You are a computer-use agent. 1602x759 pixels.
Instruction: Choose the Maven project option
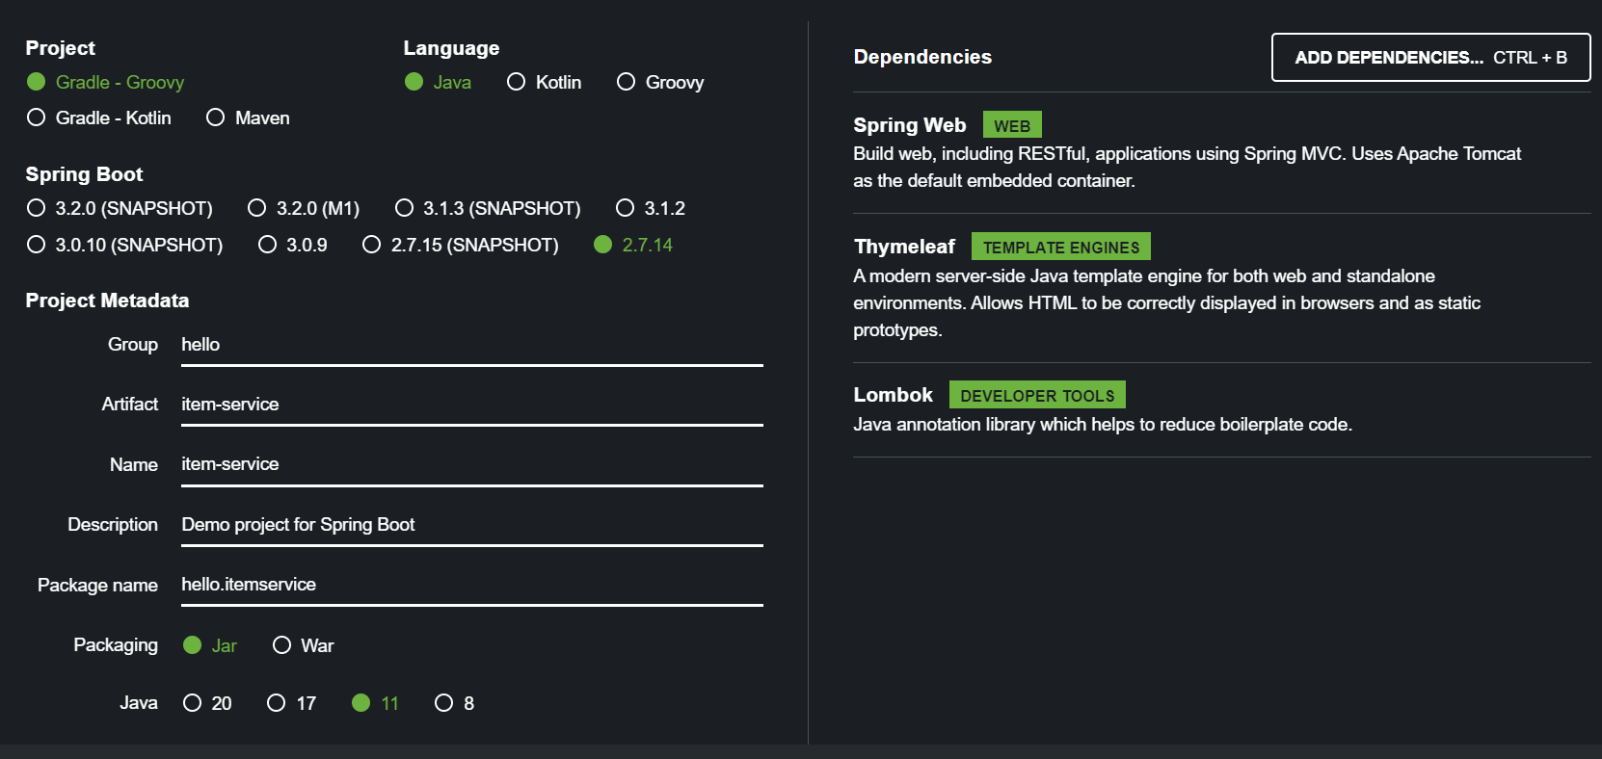pos(249,118)
